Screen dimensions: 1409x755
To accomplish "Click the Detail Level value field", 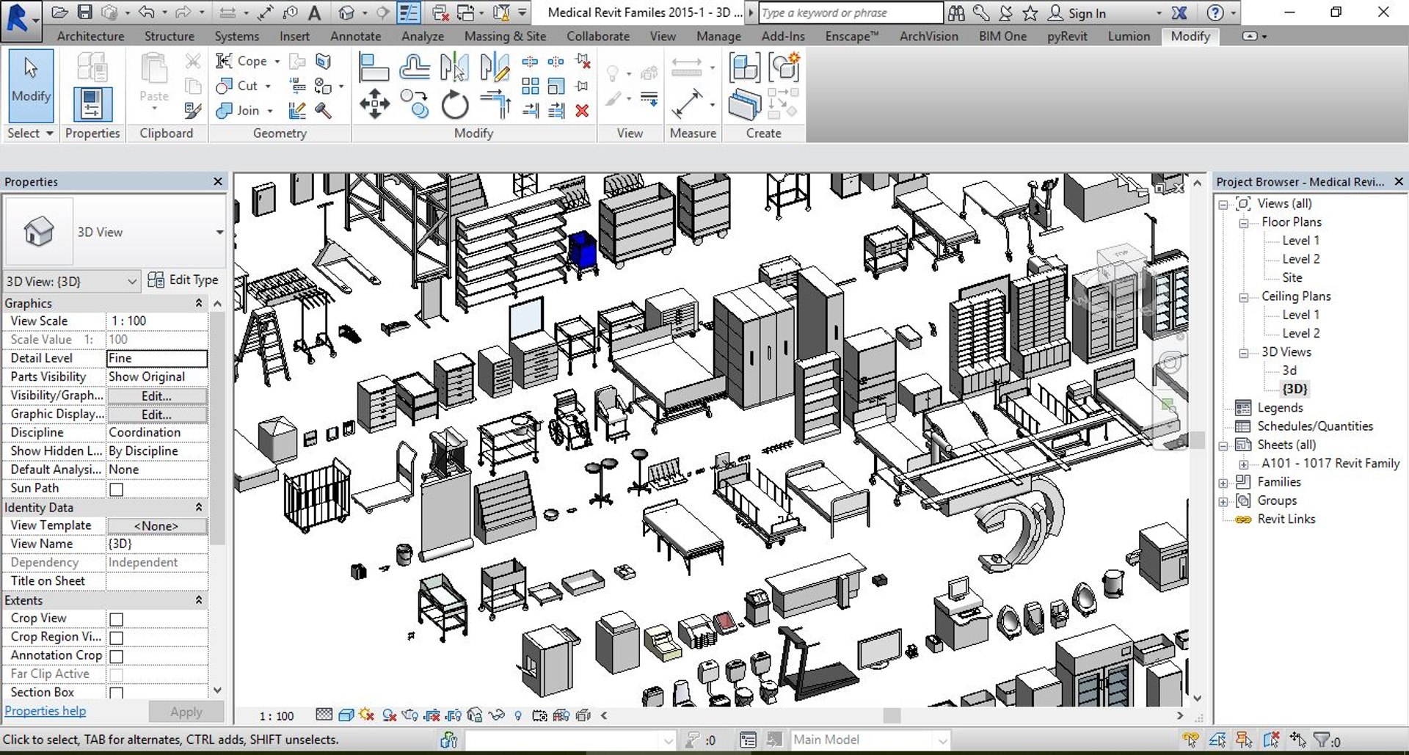I will (x=157, y=358).
